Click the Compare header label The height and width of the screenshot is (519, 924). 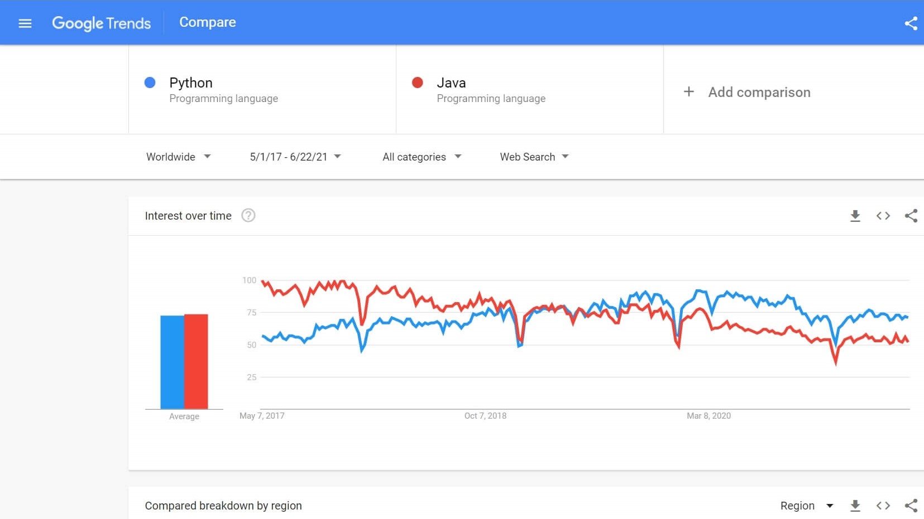coord(207,22)
